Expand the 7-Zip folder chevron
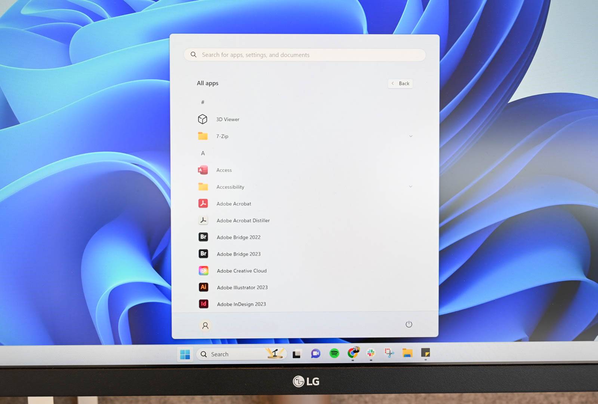598x404 pixels. pos(411,136)
